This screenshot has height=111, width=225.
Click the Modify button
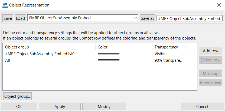[x=104, y=107]
